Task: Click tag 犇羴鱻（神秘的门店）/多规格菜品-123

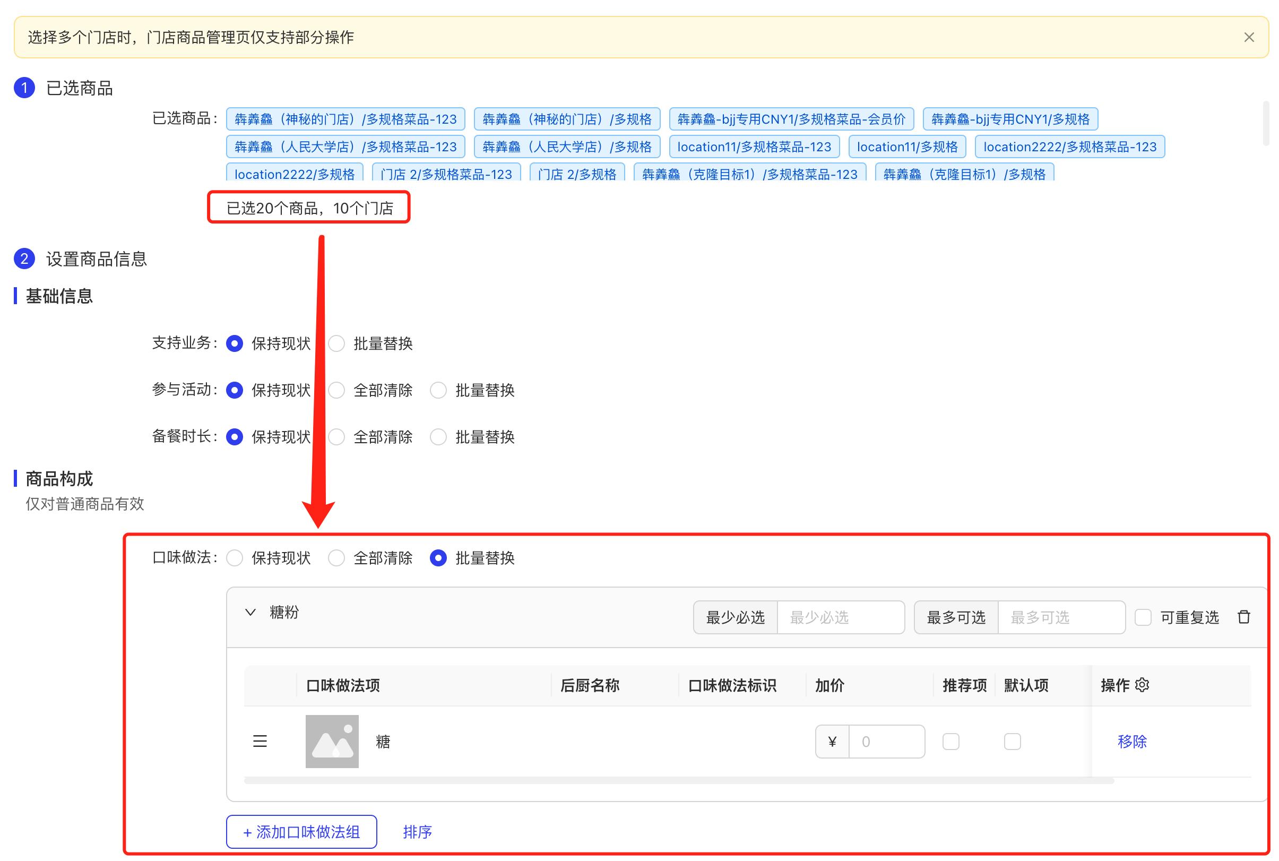Action: pyautogui.click(x=345, y=119)
